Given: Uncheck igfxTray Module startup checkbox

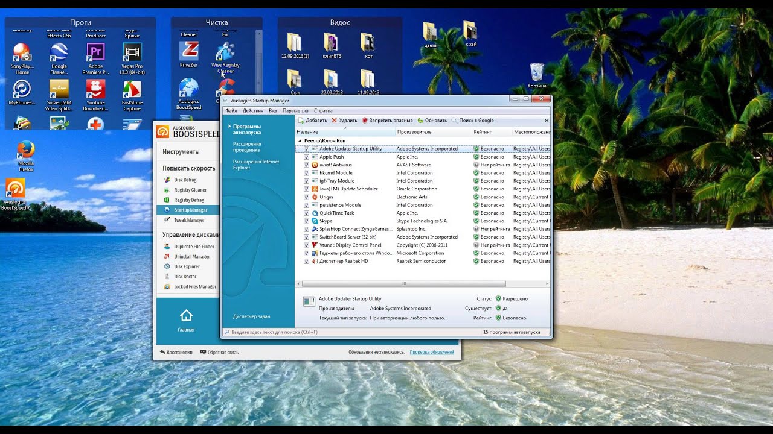Looking at the screenshot, I should coord(307,181).
